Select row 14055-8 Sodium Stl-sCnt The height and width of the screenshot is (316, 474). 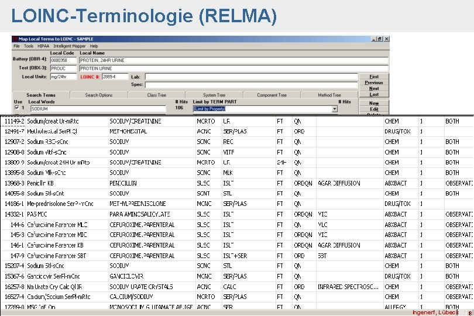[x=237, y=194]
